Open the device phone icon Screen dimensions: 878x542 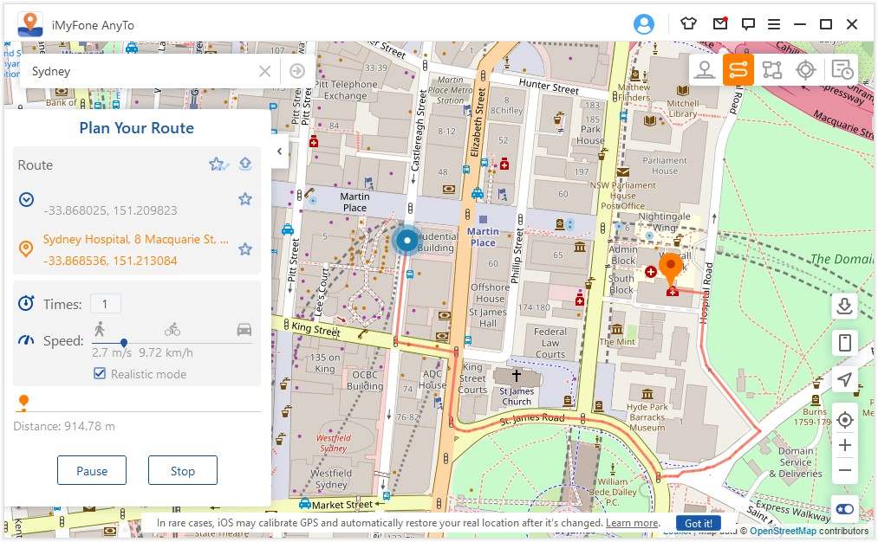(x=844, y=342)
